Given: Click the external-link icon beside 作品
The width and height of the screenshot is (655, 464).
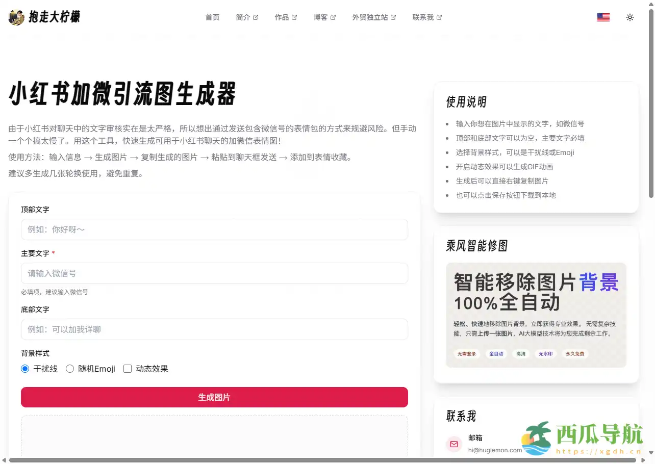Looking at the screenshot, I should pos(295,16).
